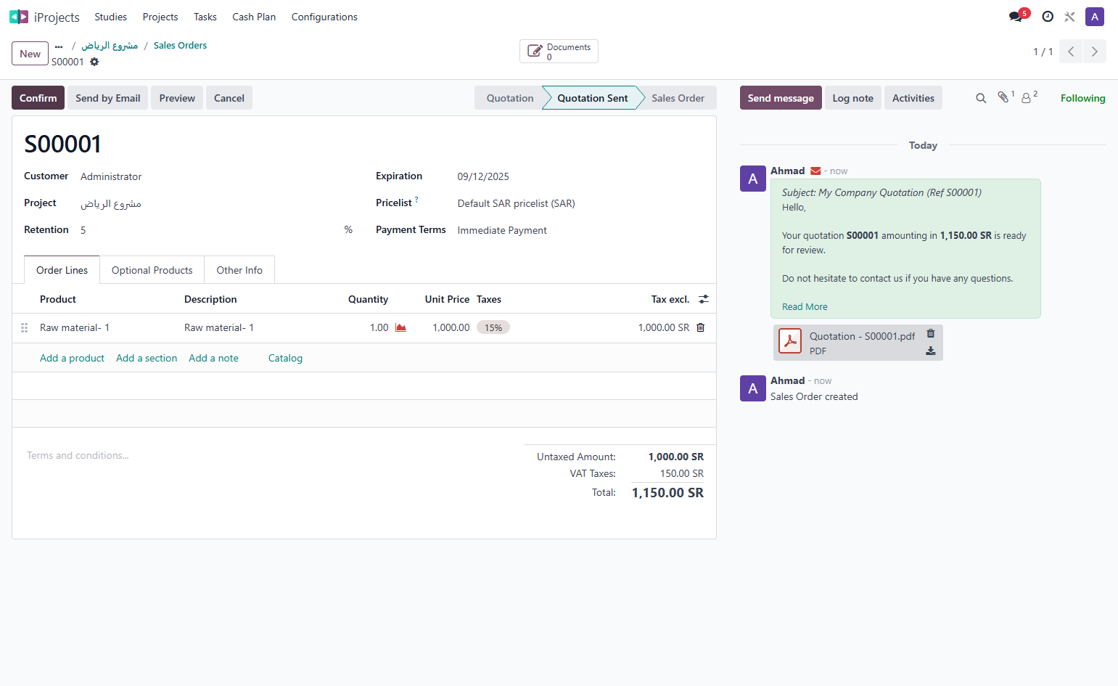Open the Documents smart button
1118x686 pixels.
pyautogui.click(x=559, y=52)
